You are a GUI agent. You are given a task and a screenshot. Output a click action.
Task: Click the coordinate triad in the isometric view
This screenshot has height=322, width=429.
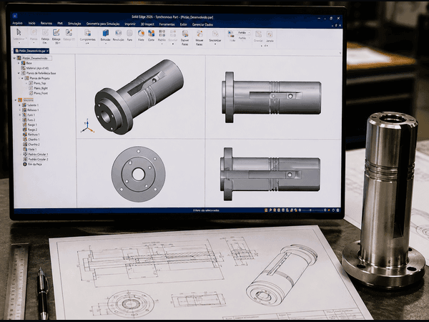[87, 126]
